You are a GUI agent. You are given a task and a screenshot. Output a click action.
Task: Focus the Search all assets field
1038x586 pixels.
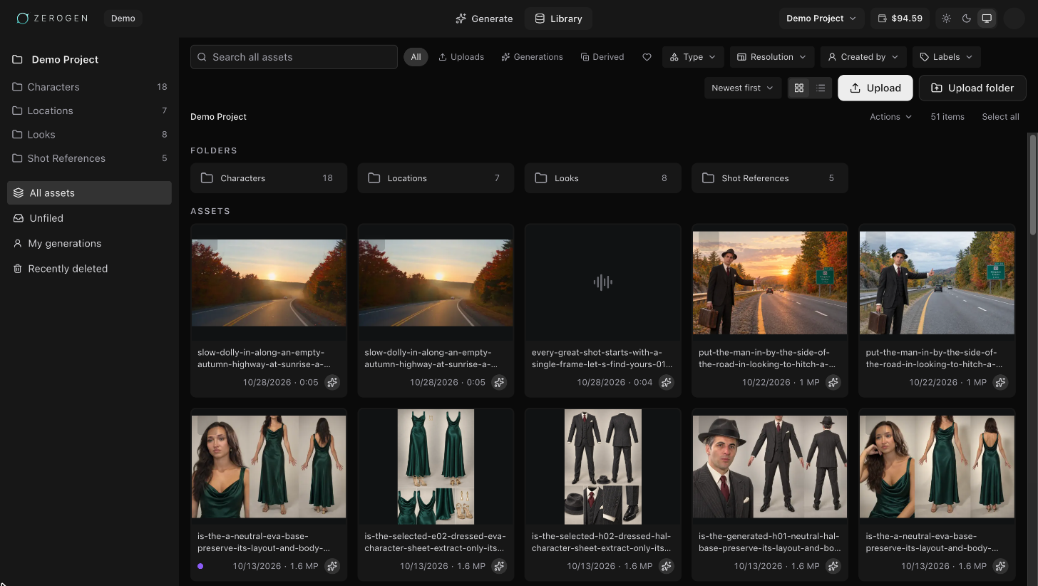tap(294, 57)
